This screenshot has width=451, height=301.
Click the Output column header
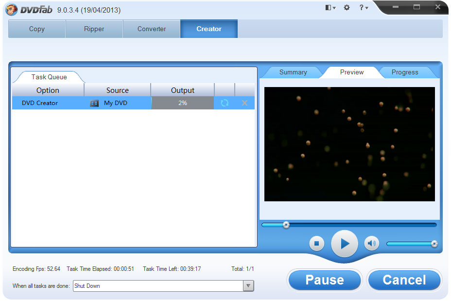click(183, 90)
